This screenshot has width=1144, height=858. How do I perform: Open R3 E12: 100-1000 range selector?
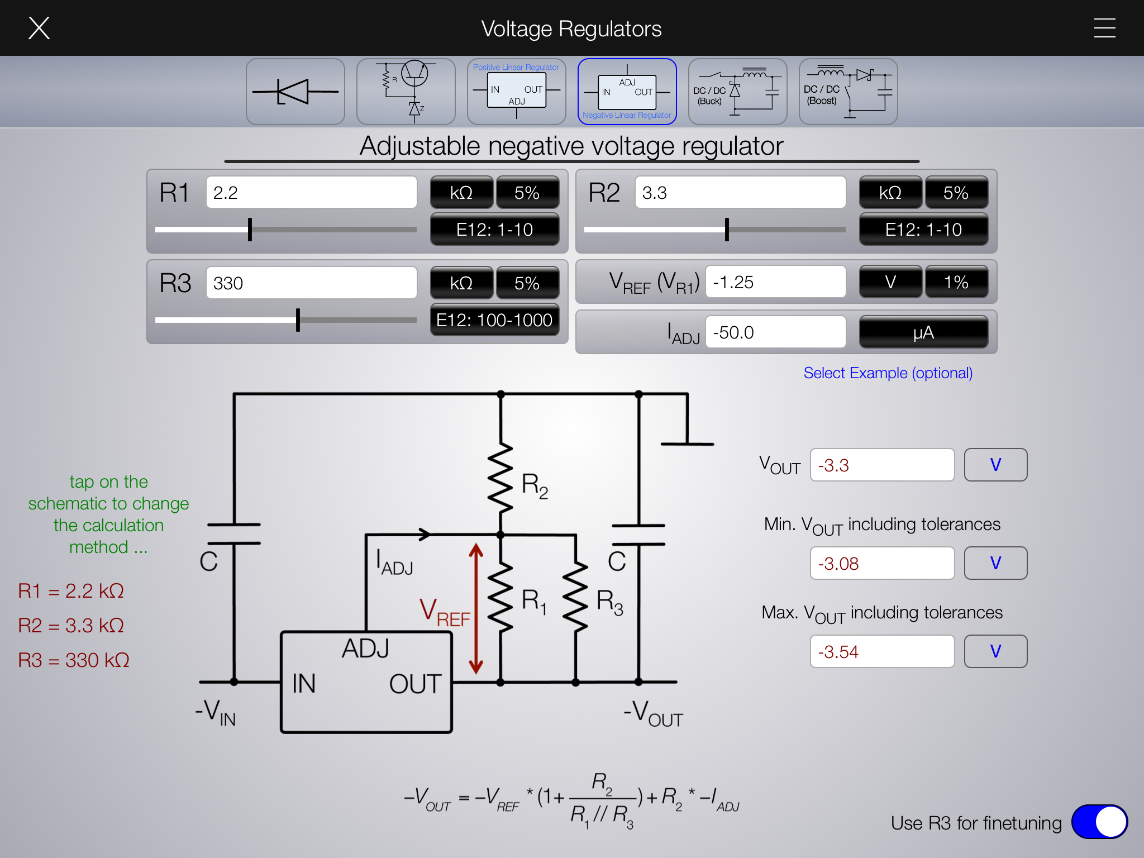tap(494, 320)
